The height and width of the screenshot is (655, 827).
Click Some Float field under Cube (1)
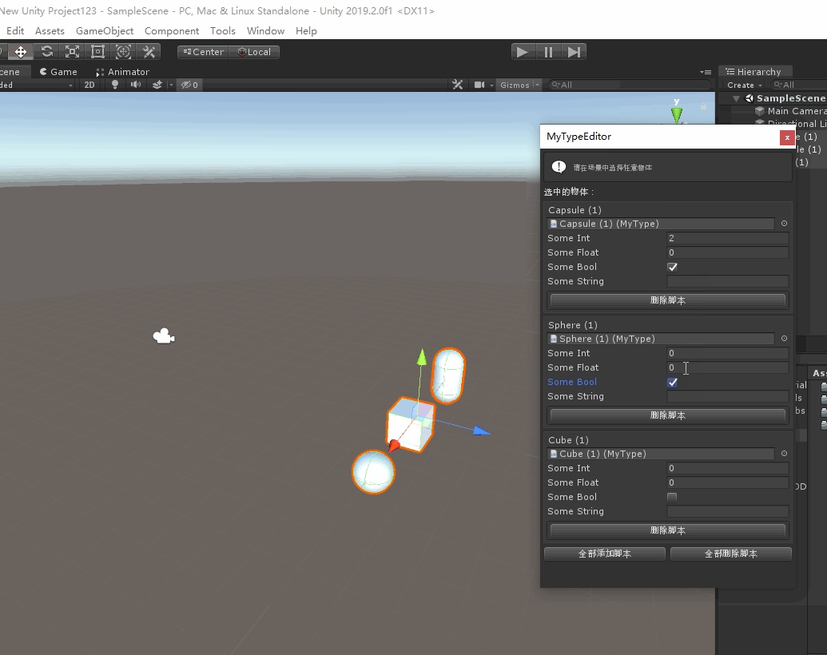pos(727,482)
